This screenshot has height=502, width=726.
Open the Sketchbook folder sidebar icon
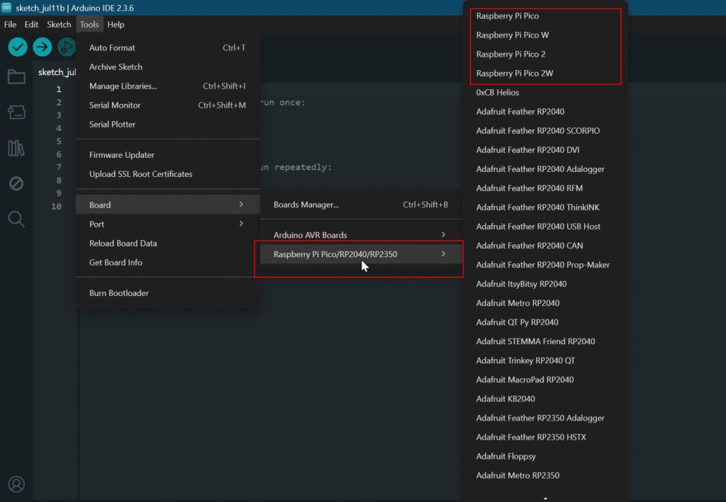16,76
